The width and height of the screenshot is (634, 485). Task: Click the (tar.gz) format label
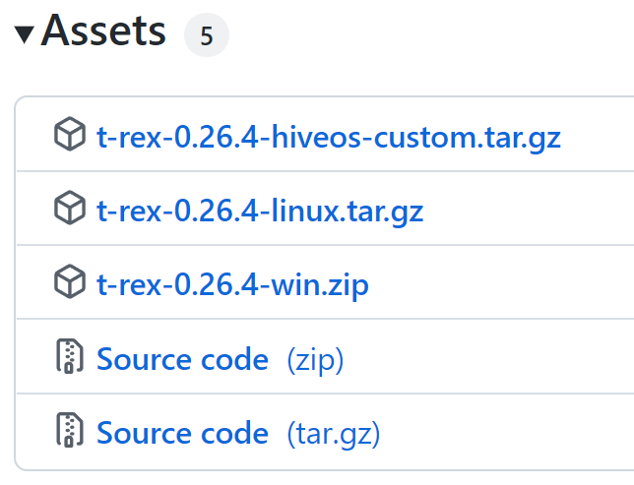click(333, 433)
